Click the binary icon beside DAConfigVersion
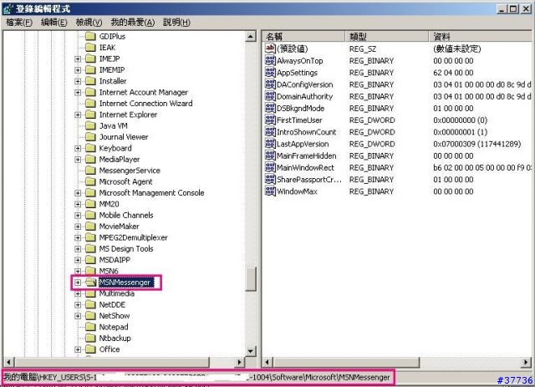Screen dimensions: 535x387 [x=270, y=84]
